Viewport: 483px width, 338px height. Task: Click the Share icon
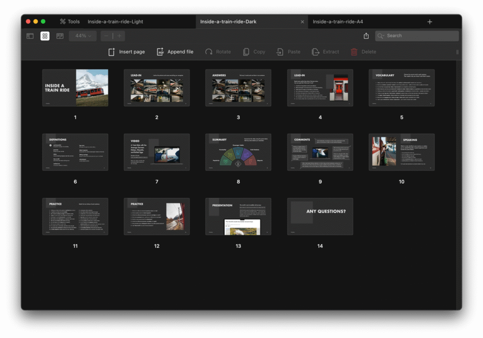tap(366, 36)
